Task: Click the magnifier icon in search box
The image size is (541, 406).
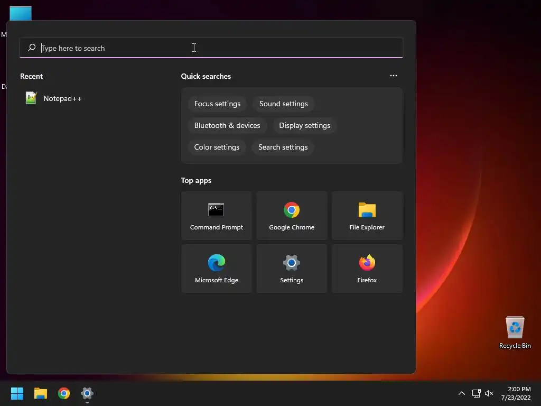Action: (32, 48)
